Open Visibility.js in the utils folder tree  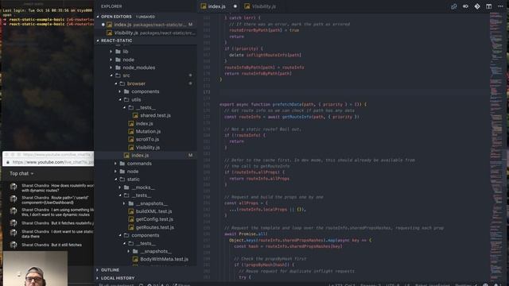(146, 148)
